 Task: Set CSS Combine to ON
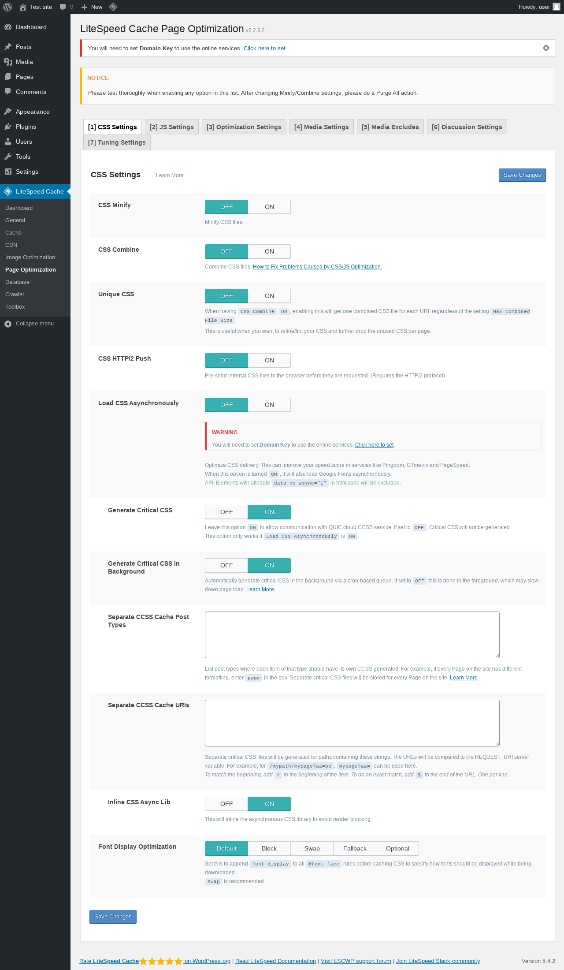point(269,251)
